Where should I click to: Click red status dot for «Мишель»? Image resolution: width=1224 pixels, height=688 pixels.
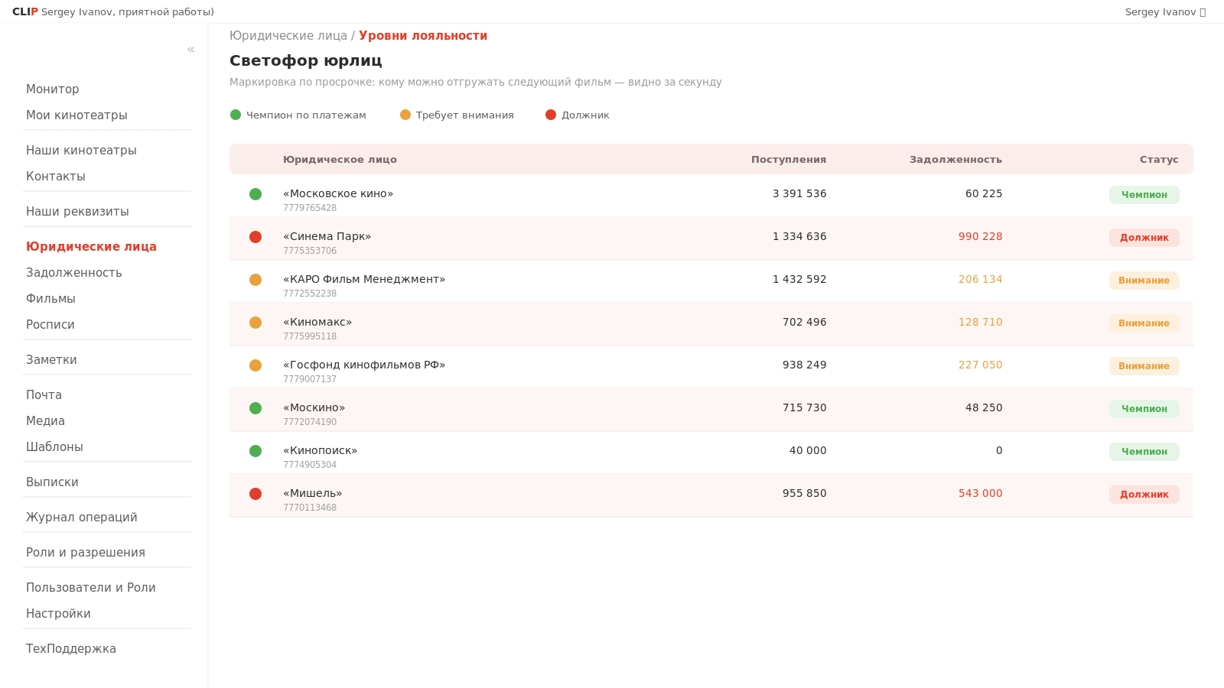(x=256, y=494)
